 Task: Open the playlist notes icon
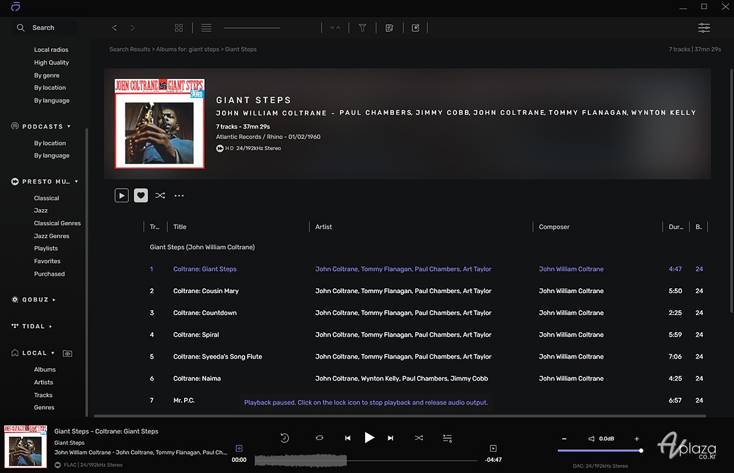(389, 28)
